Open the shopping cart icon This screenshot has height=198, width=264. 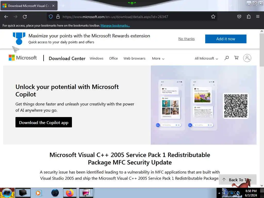tap(236, 58)
